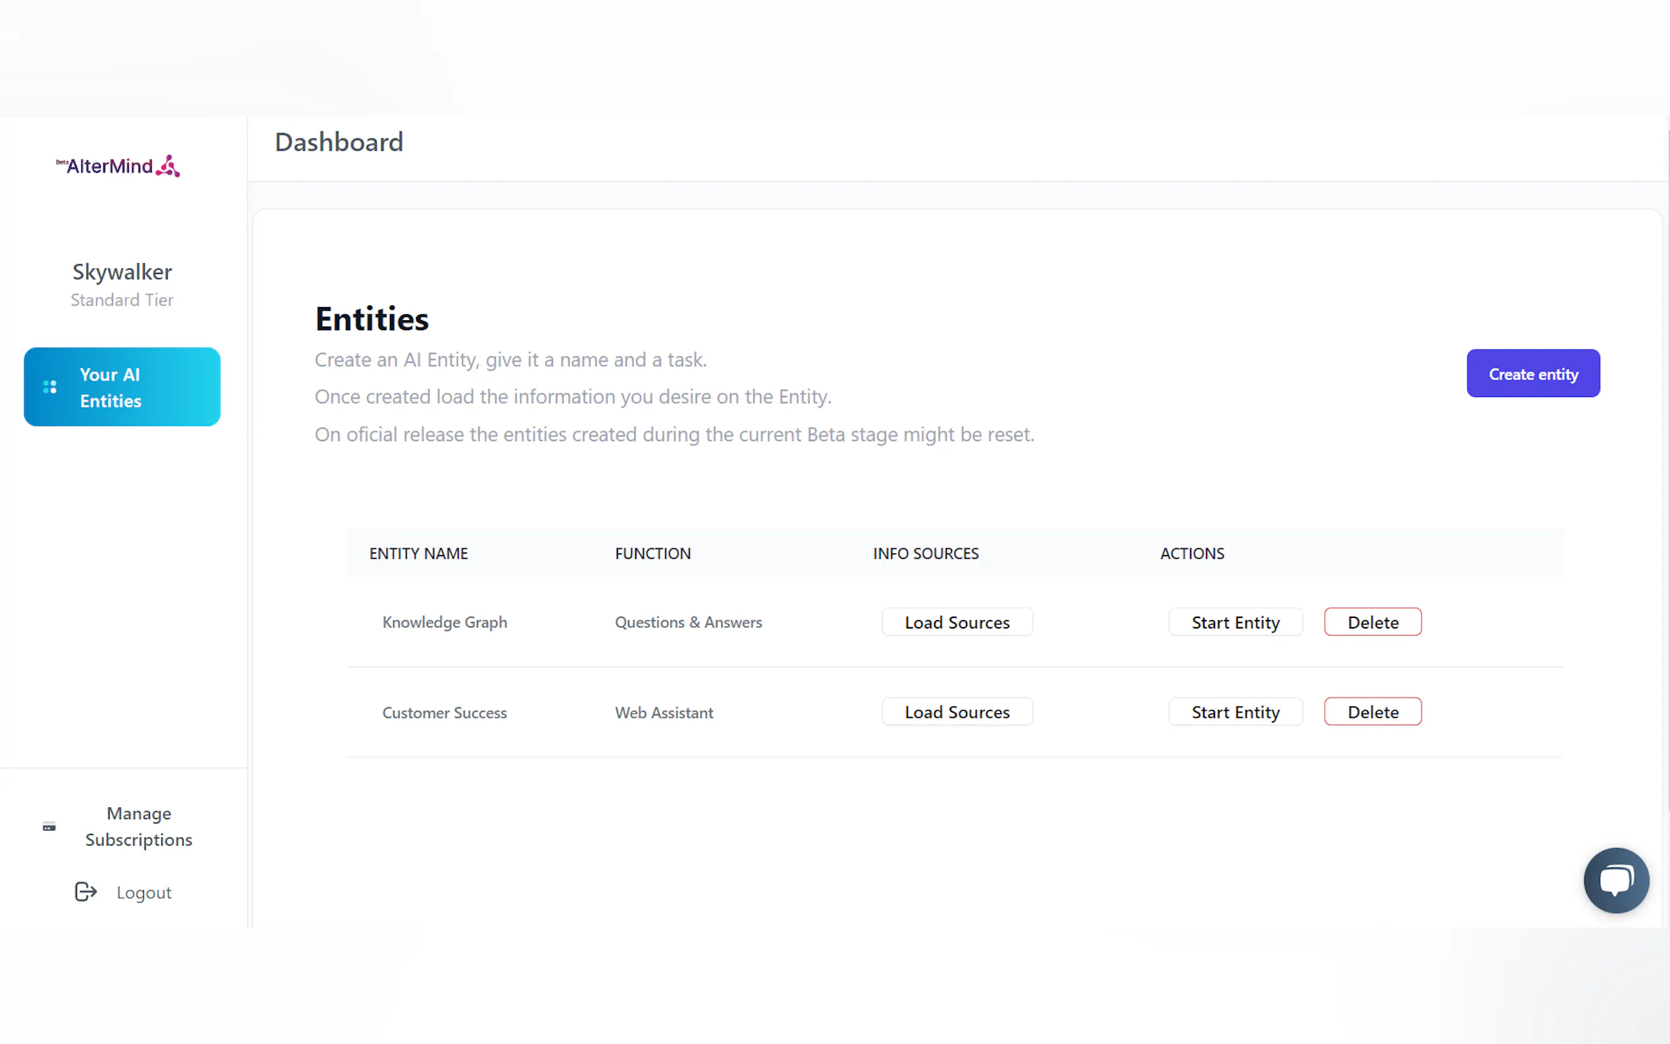Click the credit card subscriptions icon

pyautogui.click(x=49, y=826)
